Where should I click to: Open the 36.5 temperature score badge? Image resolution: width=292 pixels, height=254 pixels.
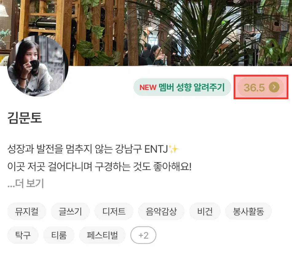pyautogui.click(x=261, y=87)
